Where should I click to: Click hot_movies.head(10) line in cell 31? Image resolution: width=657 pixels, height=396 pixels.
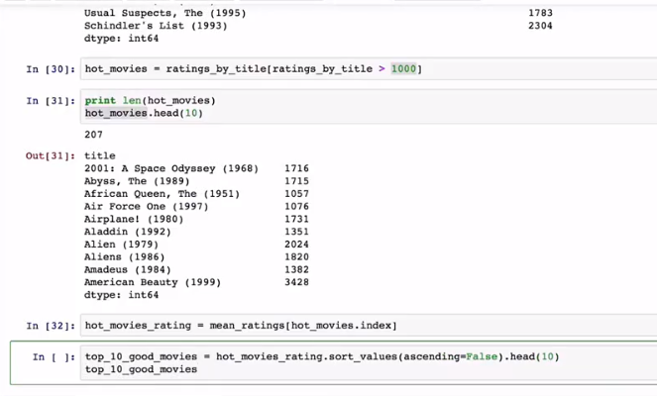tap(144, 113)
